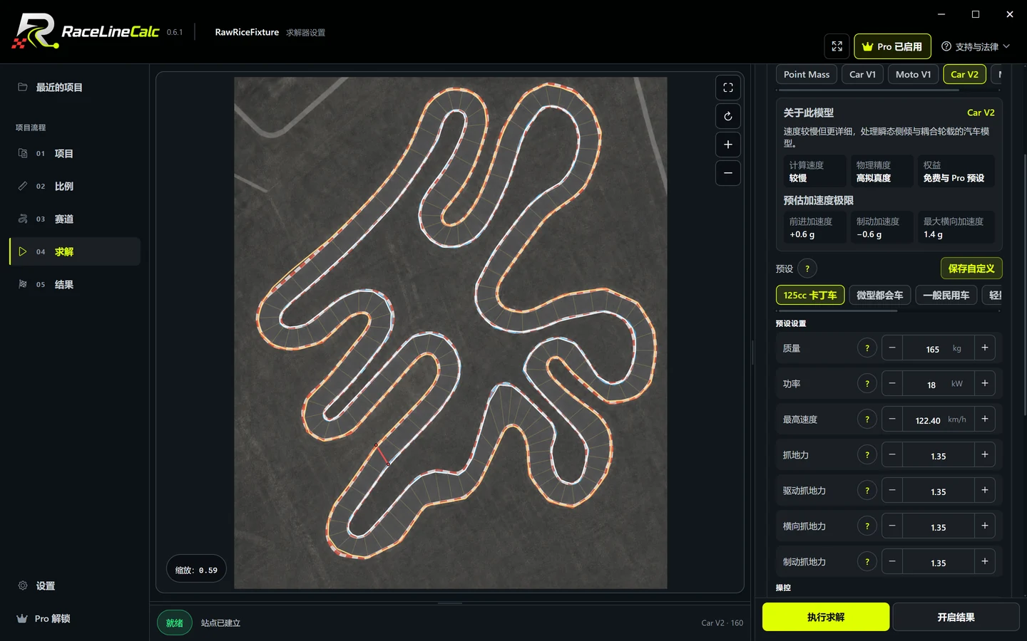Image resolution: width=1027 pixels, height=641 pixels.
Task: Select the Moto V1 model tab
Action: (x=913, y=74)
